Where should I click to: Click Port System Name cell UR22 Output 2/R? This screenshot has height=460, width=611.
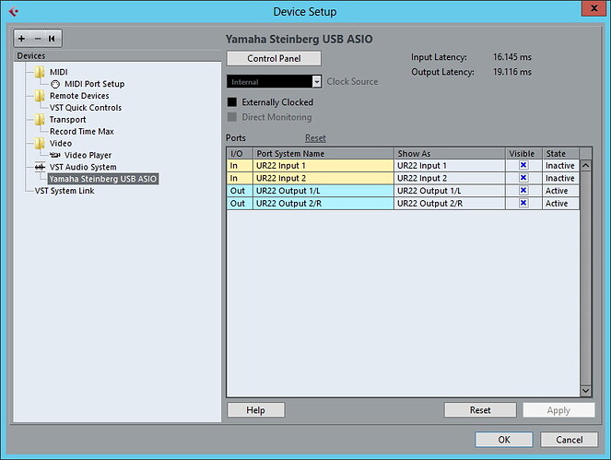coord(323,204)
